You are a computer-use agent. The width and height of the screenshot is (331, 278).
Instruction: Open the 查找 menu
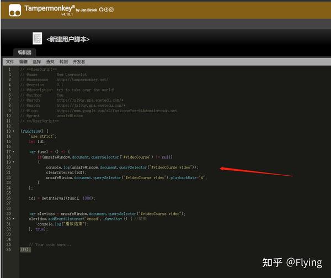pyautogui.click(x=50, y=62)
